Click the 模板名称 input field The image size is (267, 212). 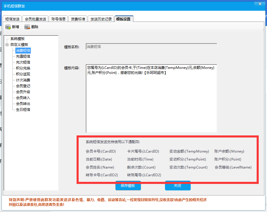pos(151,47)
